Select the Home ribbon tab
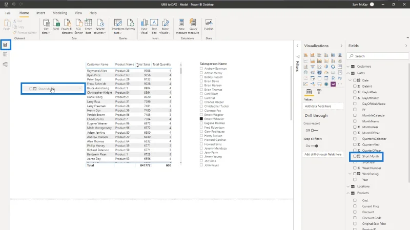 pyautogui.click(x=24, y=13)
